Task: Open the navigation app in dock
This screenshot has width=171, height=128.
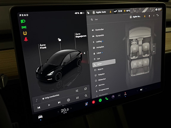Action: [x=87, y=104]
